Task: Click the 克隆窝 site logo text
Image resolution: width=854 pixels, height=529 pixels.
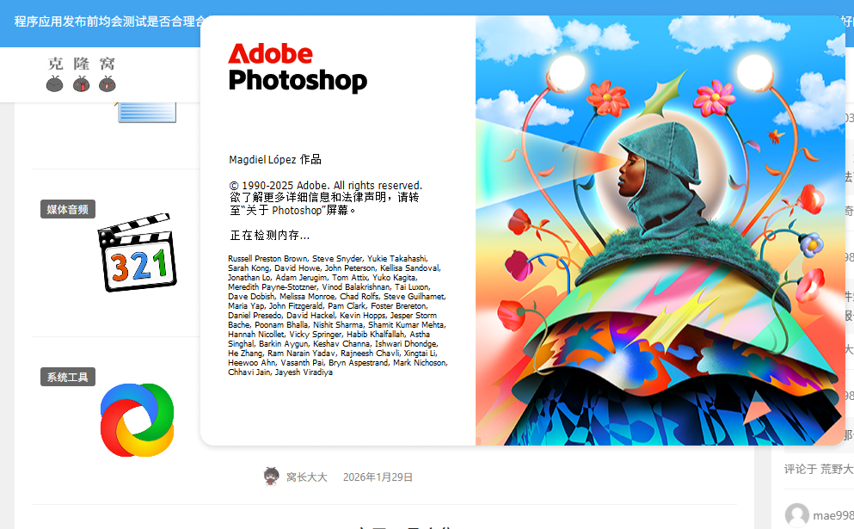Action: (x=81, y=64)
